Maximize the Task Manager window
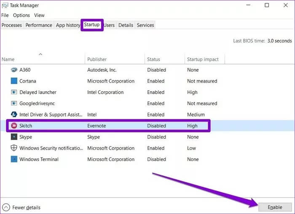The image size is (295, 214). click(x=267, y=5)
